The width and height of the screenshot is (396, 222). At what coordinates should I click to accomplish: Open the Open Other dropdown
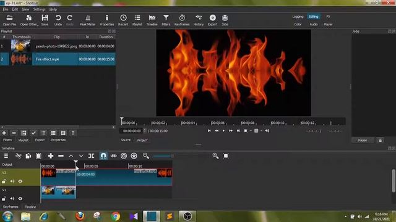[x=29, y=20]
